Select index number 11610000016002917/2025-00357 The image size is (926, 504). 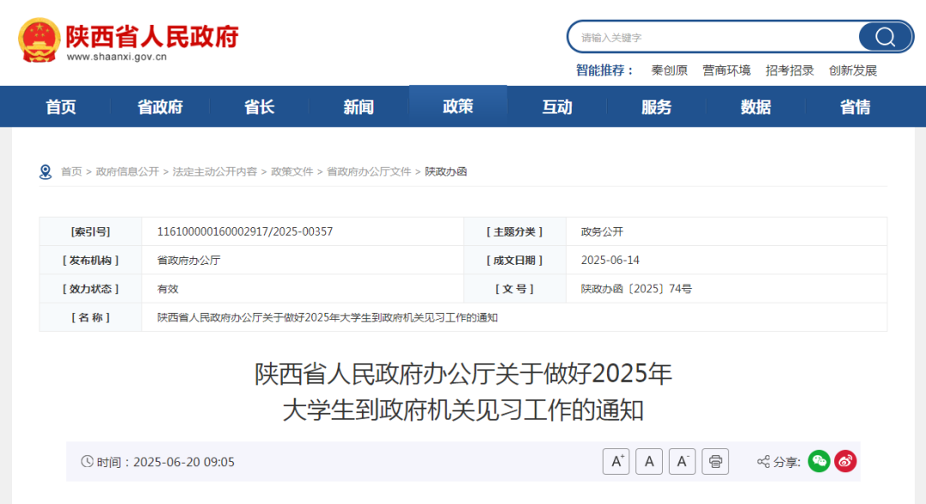(x=244, y=232)
